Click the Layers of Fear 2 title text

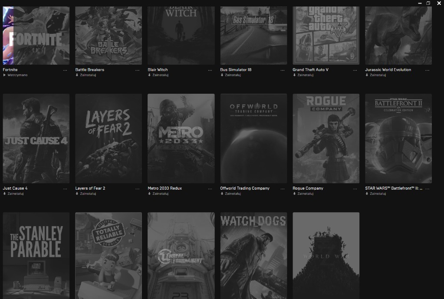pos(90,188)
